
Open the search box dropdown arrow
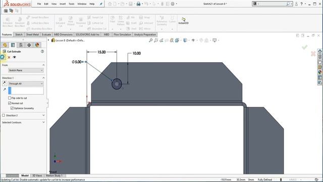click(x=292, y=4)
